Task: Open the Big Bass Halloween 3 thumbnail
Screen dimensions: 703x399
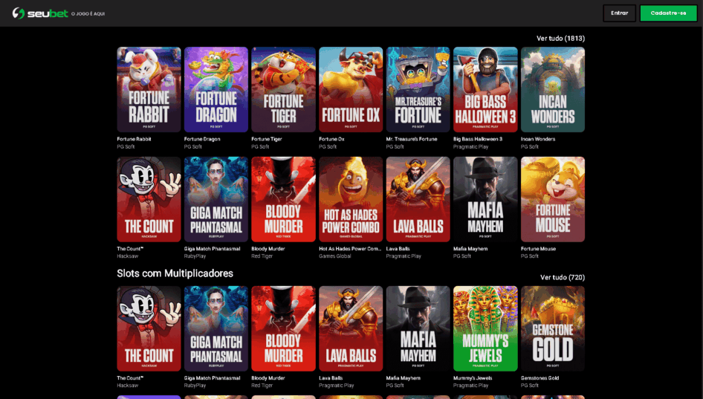Action: pyautogui.click(x=485, y=90)
